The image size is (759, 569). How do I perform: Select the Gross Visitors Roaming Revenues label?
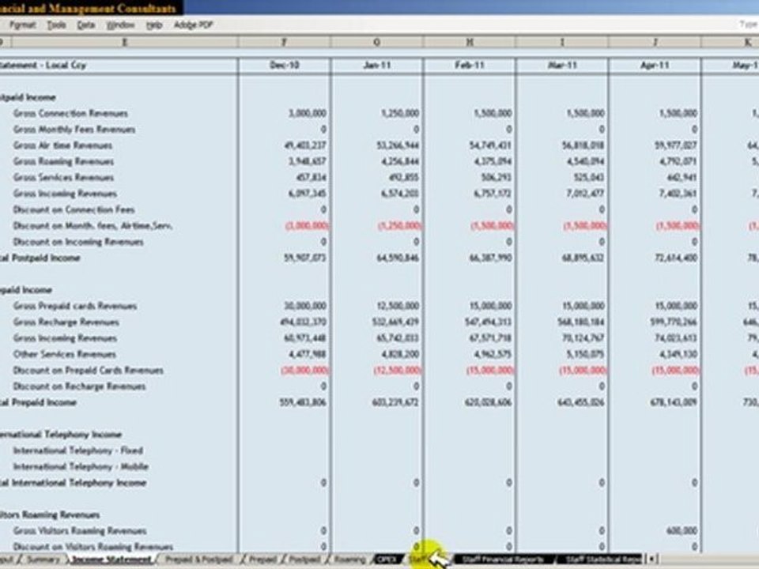click(x=81, y=531)
